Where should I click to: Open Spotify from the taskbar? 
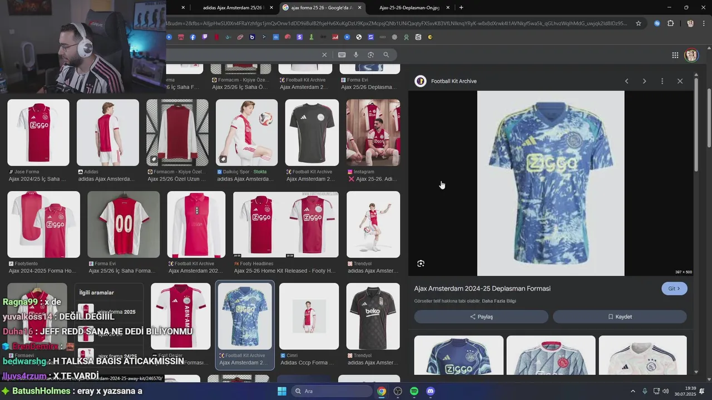point(414,391)
